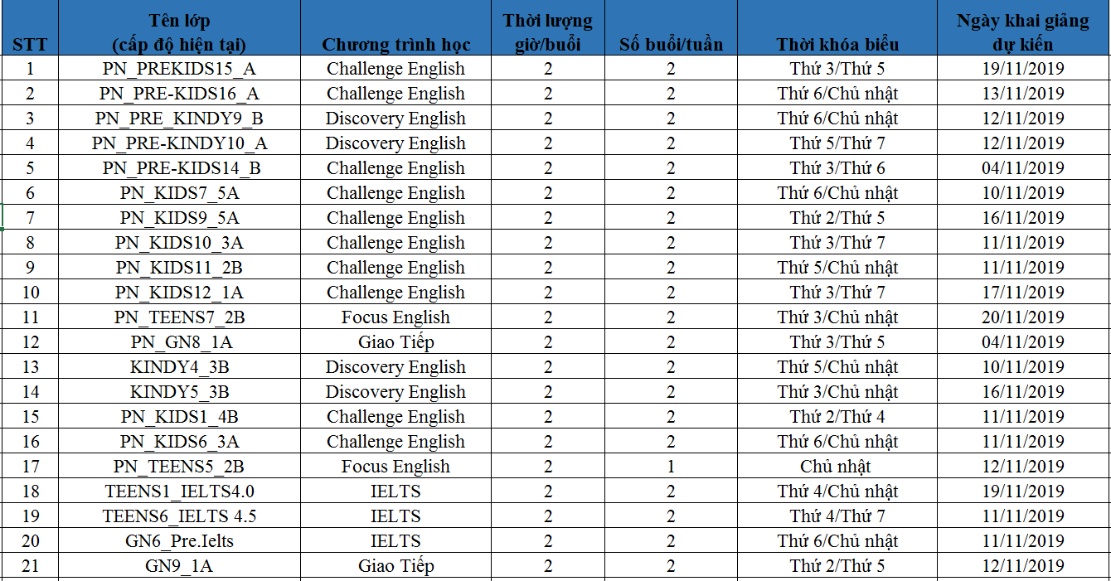Click the STT cell numbered 14

click(31, 392)
